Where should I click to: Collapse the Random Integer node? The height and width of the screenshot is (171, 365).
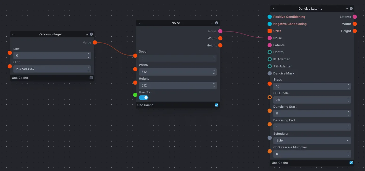tap(14, 34)
